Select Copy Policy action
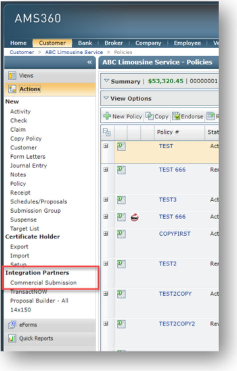The image size is (237, 371). [x=26, y=138]
